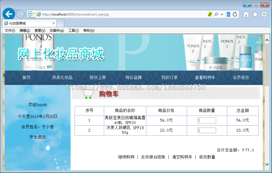Click product name 冰美人防晒乳 SPF18 50g

pyautogui.click(x=125, y=130)
